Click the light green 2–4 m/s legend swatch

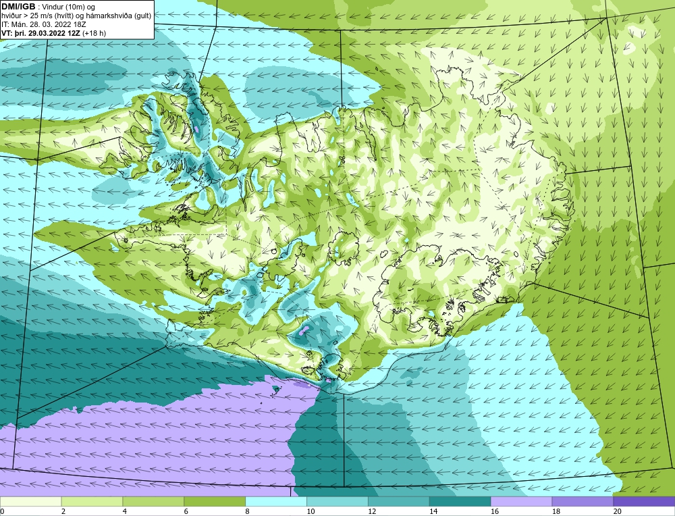(x=92, y=501)
